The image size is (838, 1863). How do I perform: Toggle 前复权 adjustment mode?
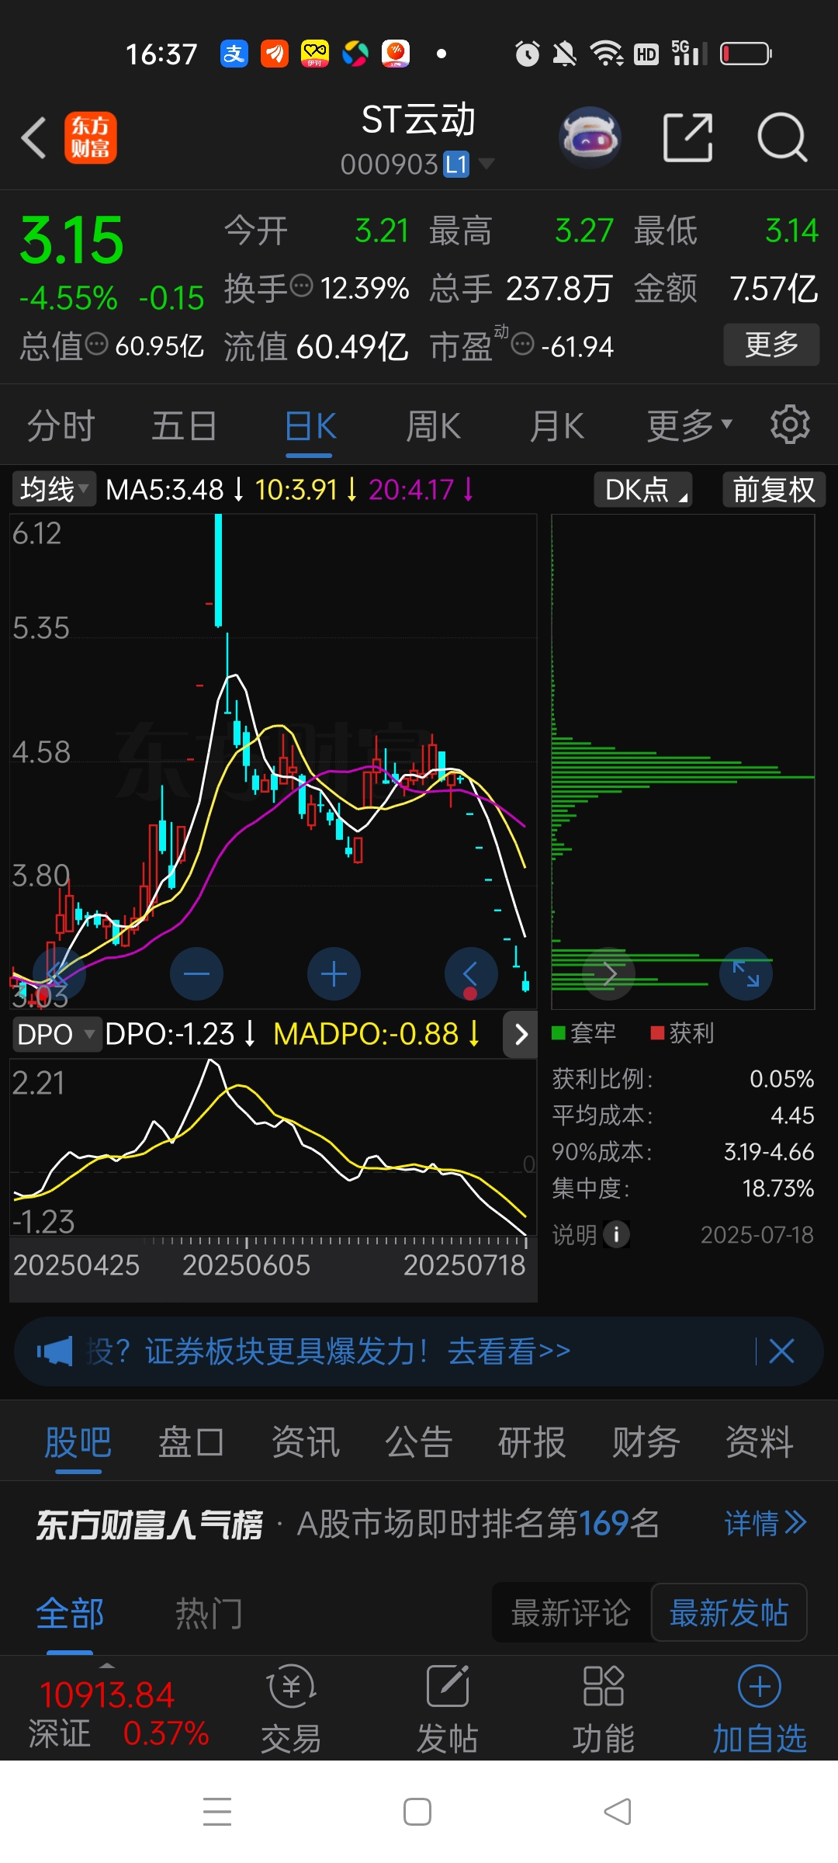774,489
